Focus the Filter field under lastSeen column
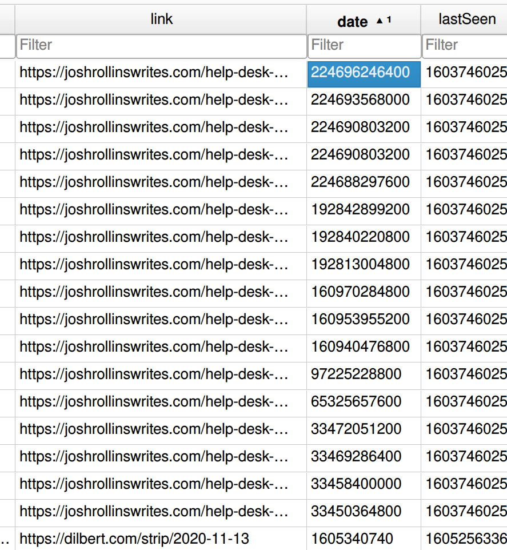 465,46
